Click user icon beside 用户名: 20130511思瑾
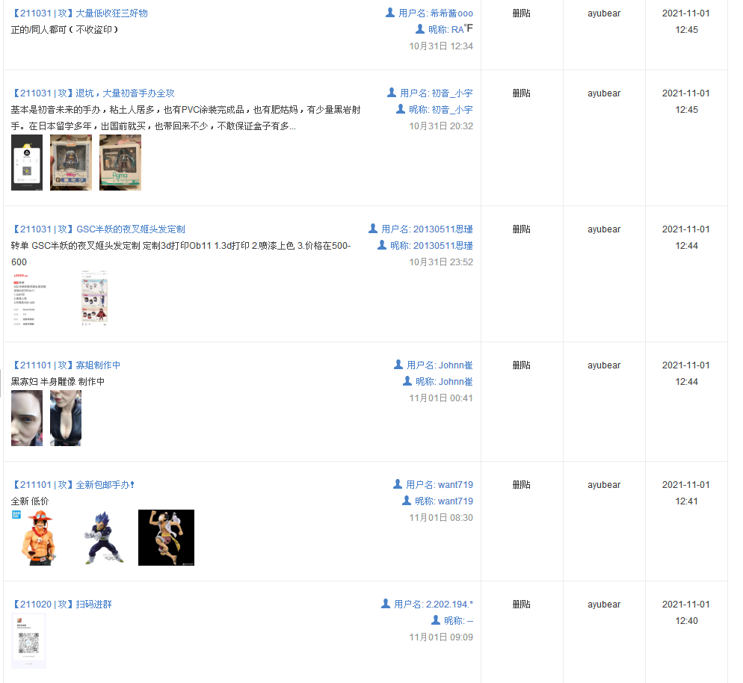The image size is (743, 683). click(373, 229)
